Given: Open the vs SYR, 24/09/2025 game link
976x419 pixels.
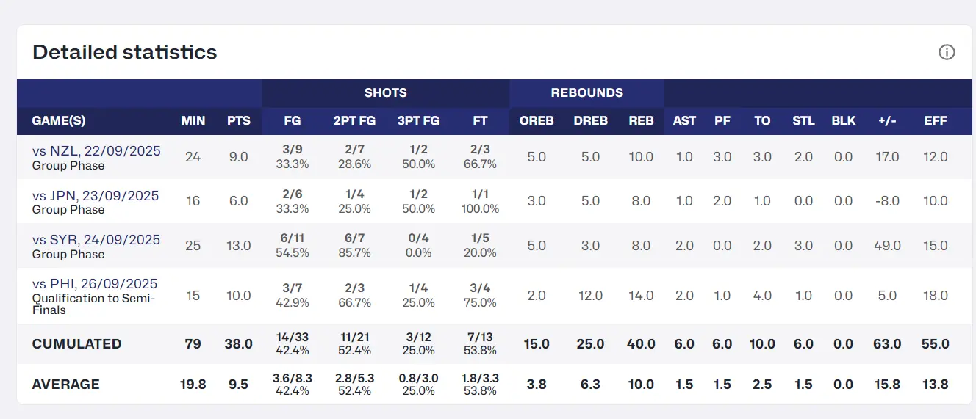Looking at the screenshot, I should point(96,240).
